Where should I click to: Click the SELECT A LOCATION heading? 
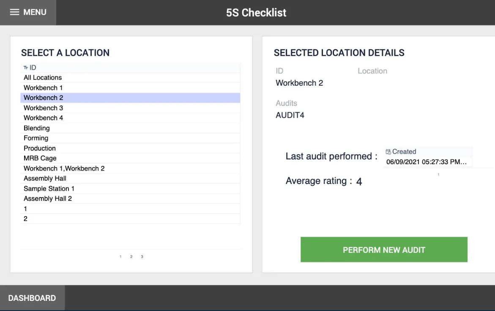66,53
